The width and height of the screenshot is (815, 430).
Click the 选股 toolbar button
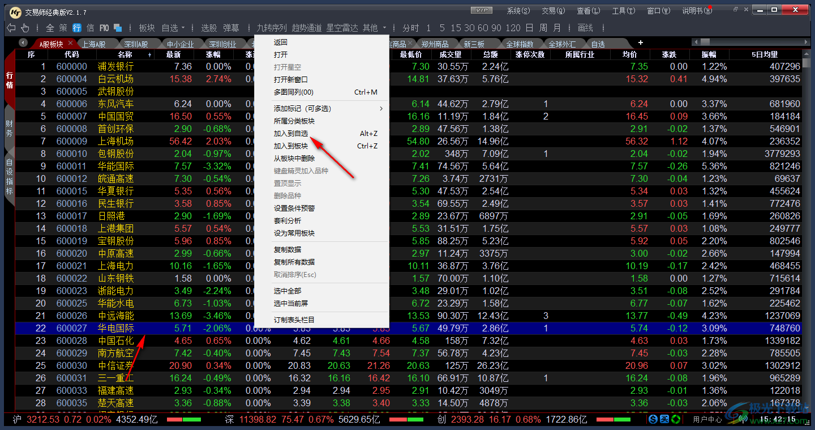click(x=209, y=28)
